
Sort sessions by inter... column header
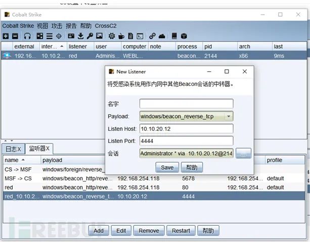[x=53, y=46]
